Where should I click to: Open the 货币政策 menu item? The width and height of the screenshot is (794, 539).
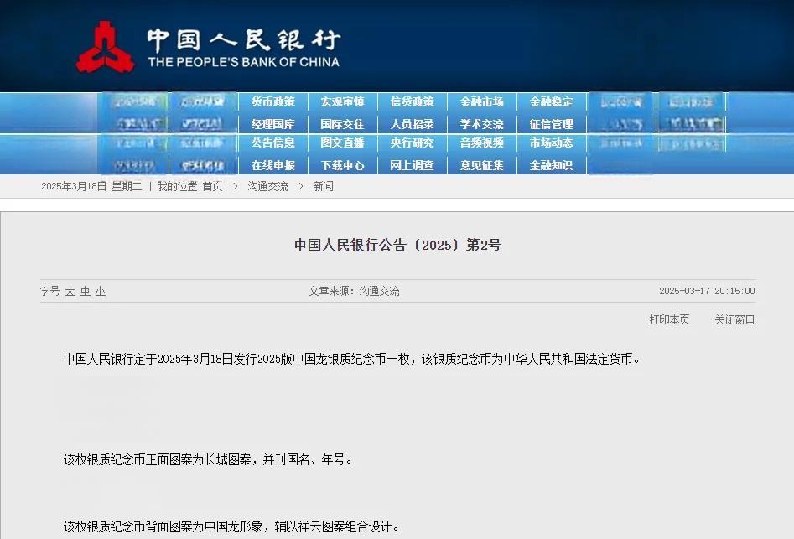point(273,101)
